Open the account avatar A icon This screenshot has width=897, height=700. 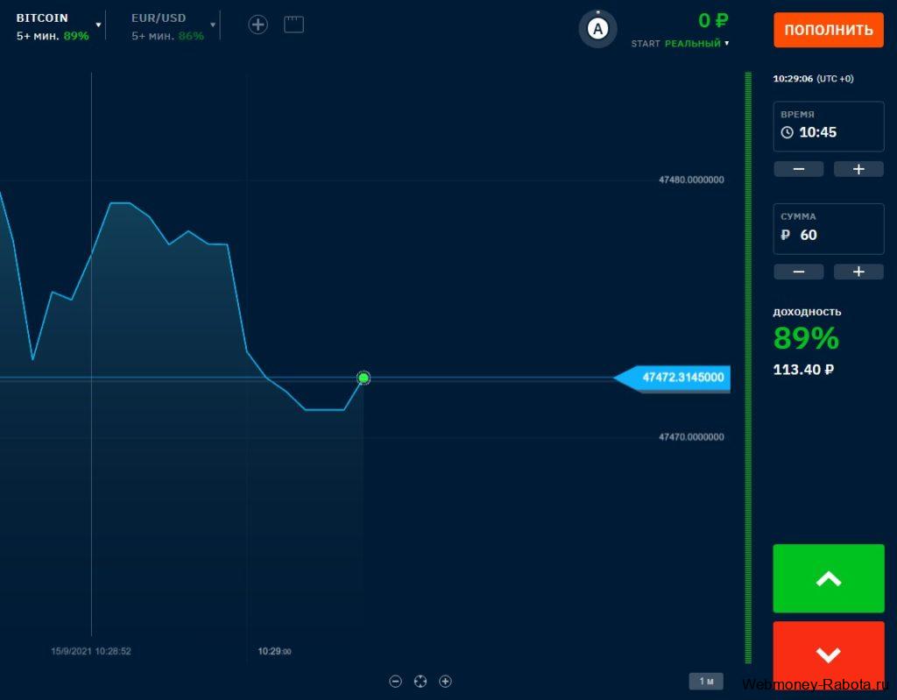pyautogui.click(x=597, y=29)
